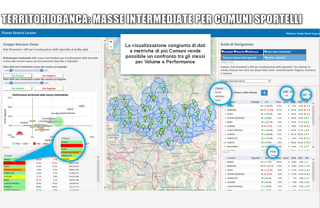Select the Tassi Attivi Territoriali option

tap(285, 52)
